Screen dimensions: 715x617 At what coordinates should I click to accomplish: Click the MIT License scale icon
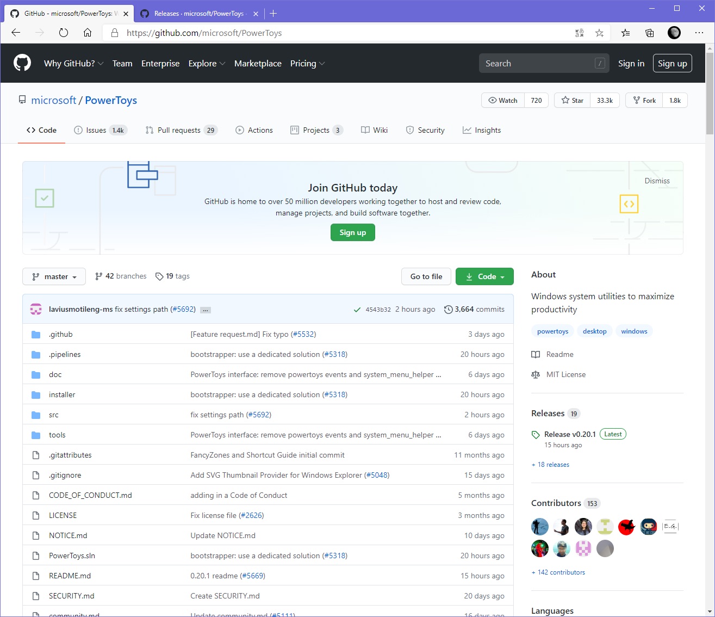point(536,374)
